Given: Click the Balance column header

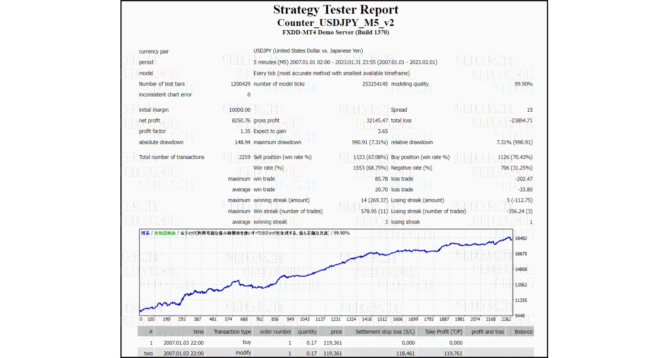Looking at the screenshot, I should tap(523, 332).
